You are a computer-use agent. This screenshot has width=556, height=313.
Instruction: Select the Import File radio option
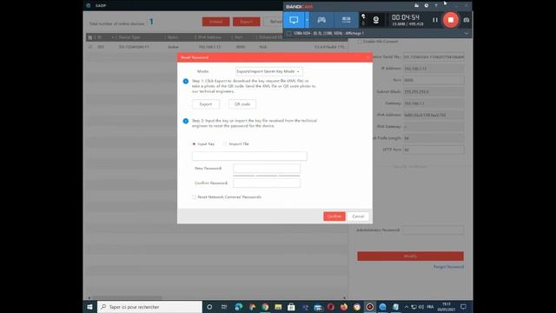225,143
